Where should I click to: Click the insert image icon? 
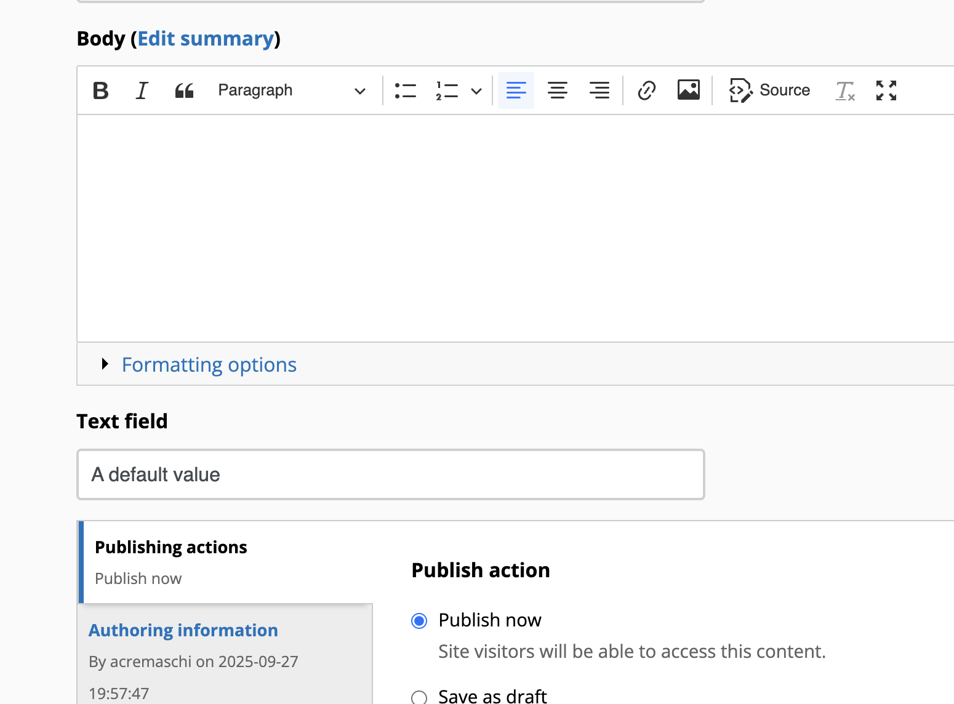(688, 90)
